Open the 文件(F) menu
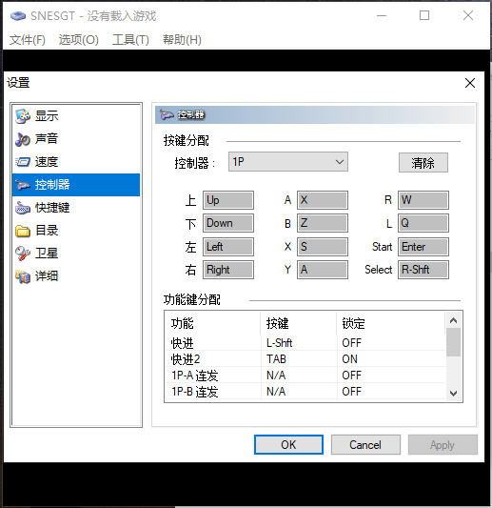 [28, 40]
